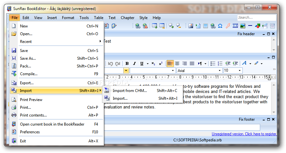
Task: Click the remove comment balloon icon
Action: (x=179, y=26)
